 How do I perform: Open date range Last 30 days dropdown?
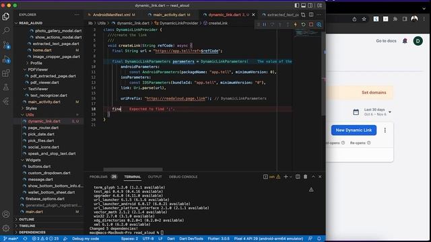372,112
